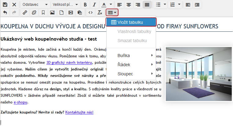Expand the bullet list style dropdown arrow
This screenshot has width=233, height=126.
(165, 5)
